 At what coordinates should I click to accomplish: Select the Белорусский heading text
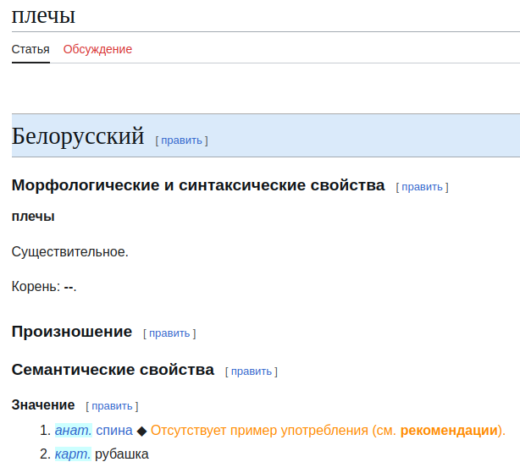pyautogui.click(x=78, y=135)
